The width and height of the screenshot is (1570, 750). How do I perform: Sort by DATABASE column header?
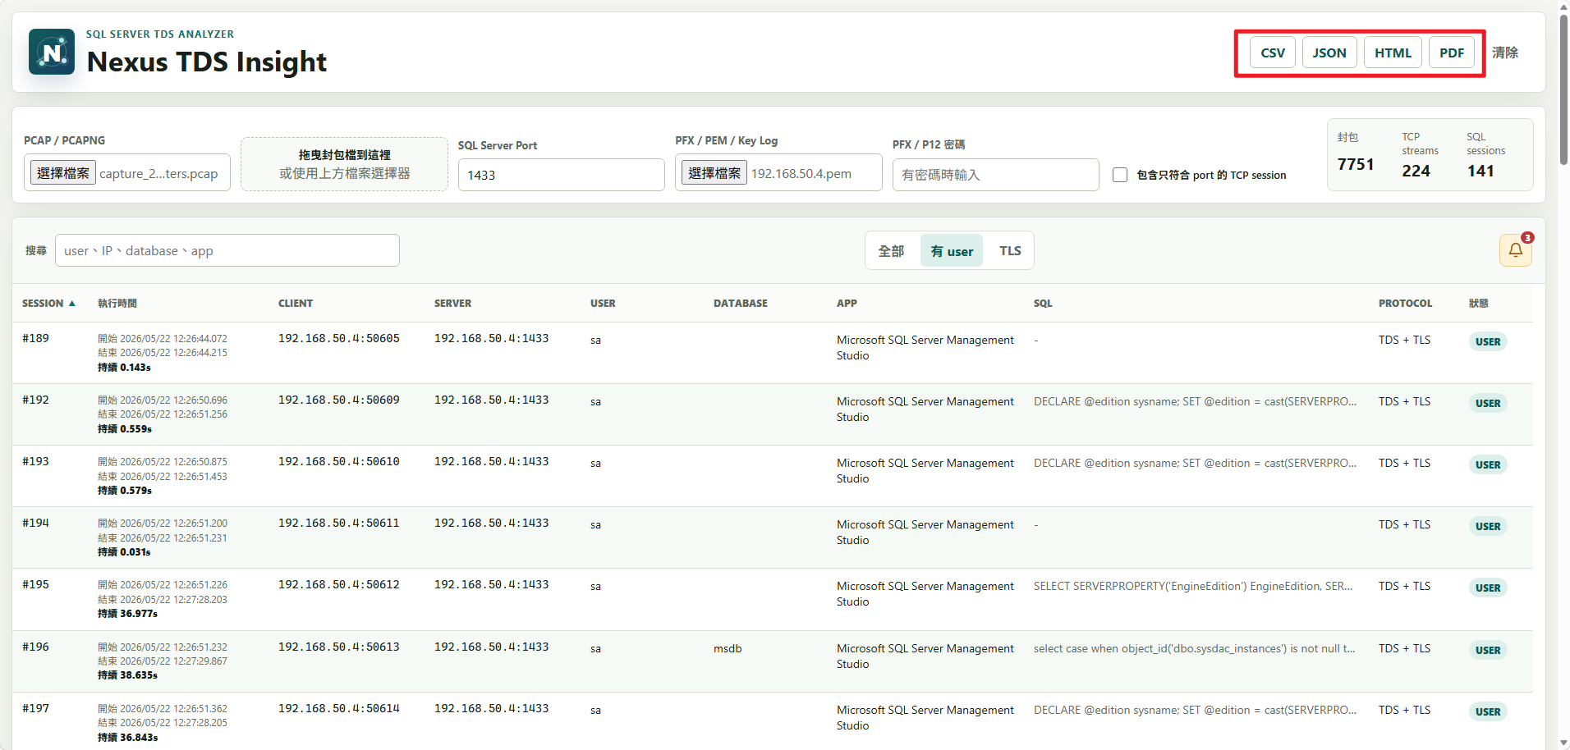click(741, 304)
